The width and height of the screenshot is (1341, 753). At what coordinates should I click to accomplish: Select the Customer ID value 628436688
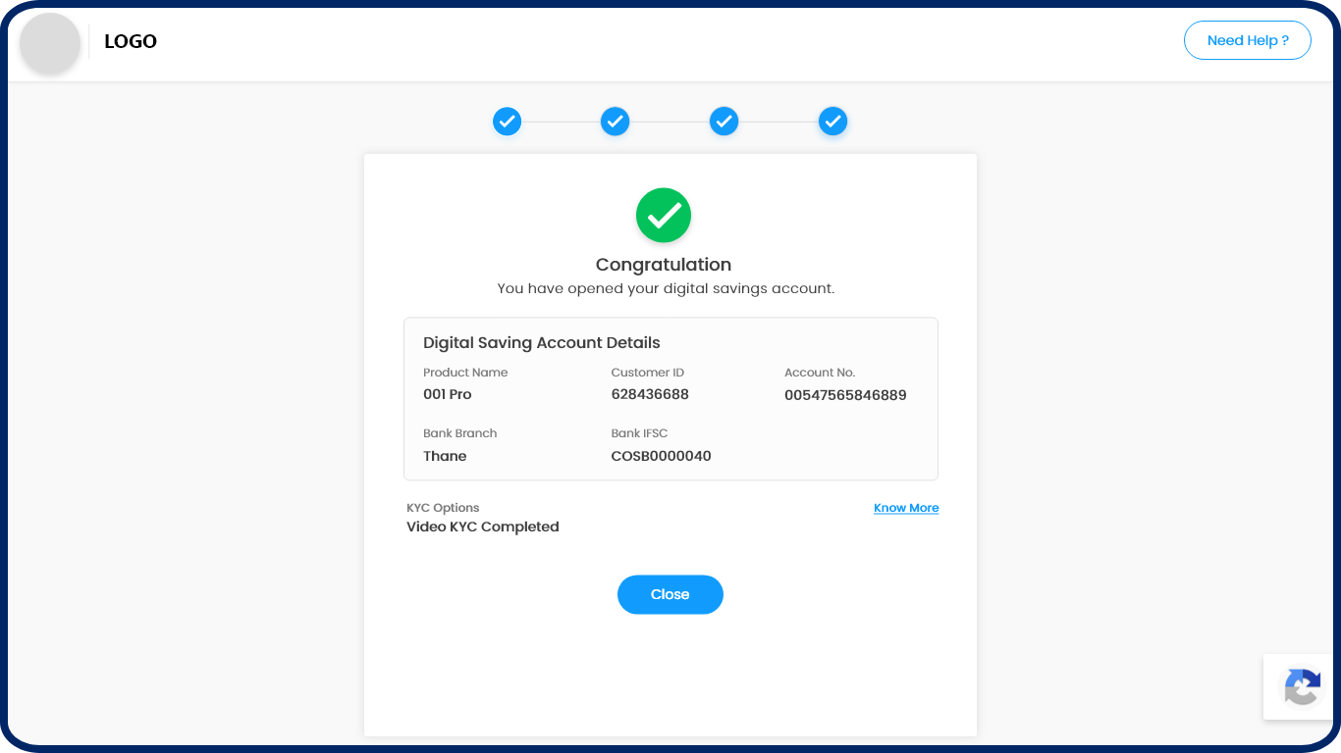pos(650,394)
